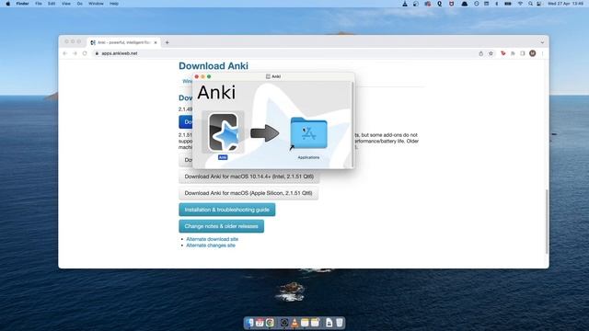Open the Edit menu

pos(52,4)
